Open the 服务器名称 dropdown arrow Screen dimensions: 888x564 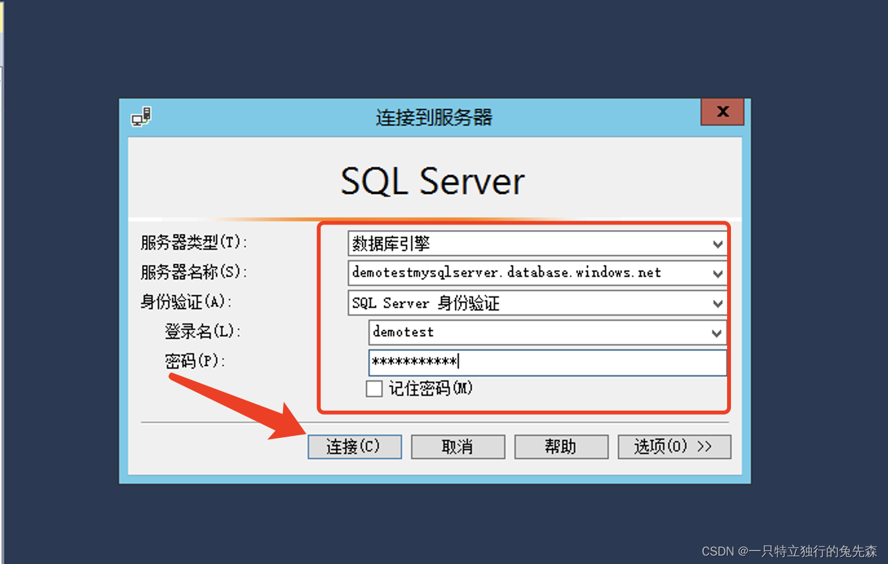(x=717, y=274)
